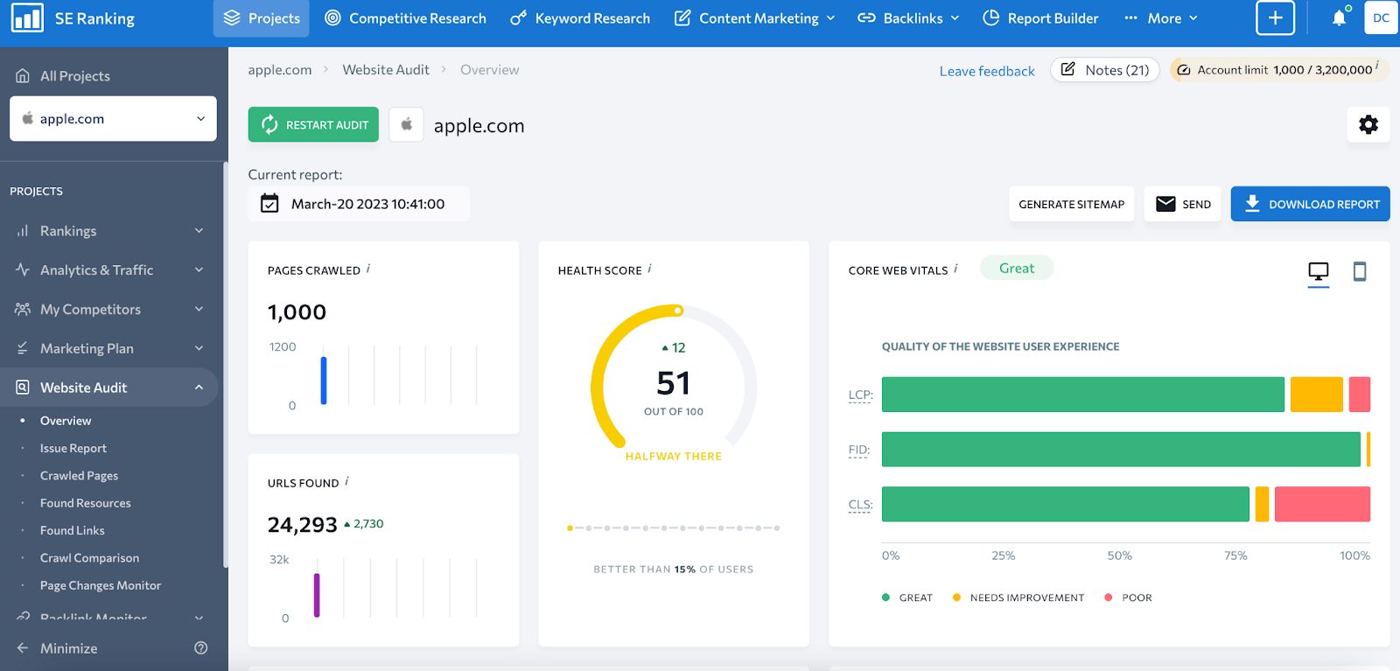The width and height of the screenshot is (1400, 671).
Task: Open the DC user account avatar
Action: coord(1381,17)
